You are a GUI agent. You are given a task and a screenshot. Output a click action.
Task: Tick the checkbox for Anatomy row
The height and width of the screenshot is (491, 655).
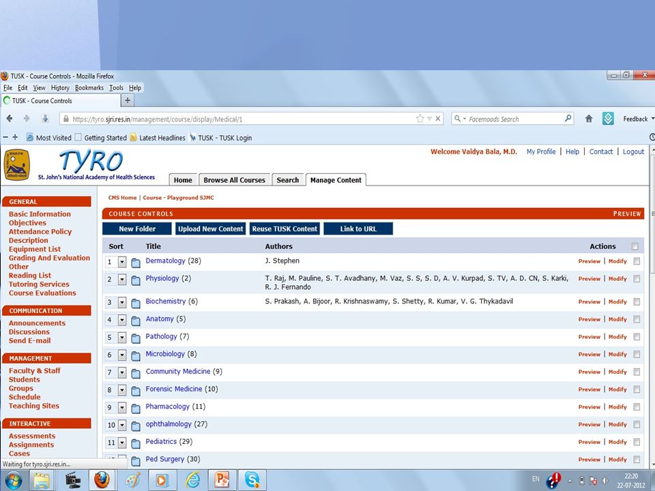[x=637, y=319]
